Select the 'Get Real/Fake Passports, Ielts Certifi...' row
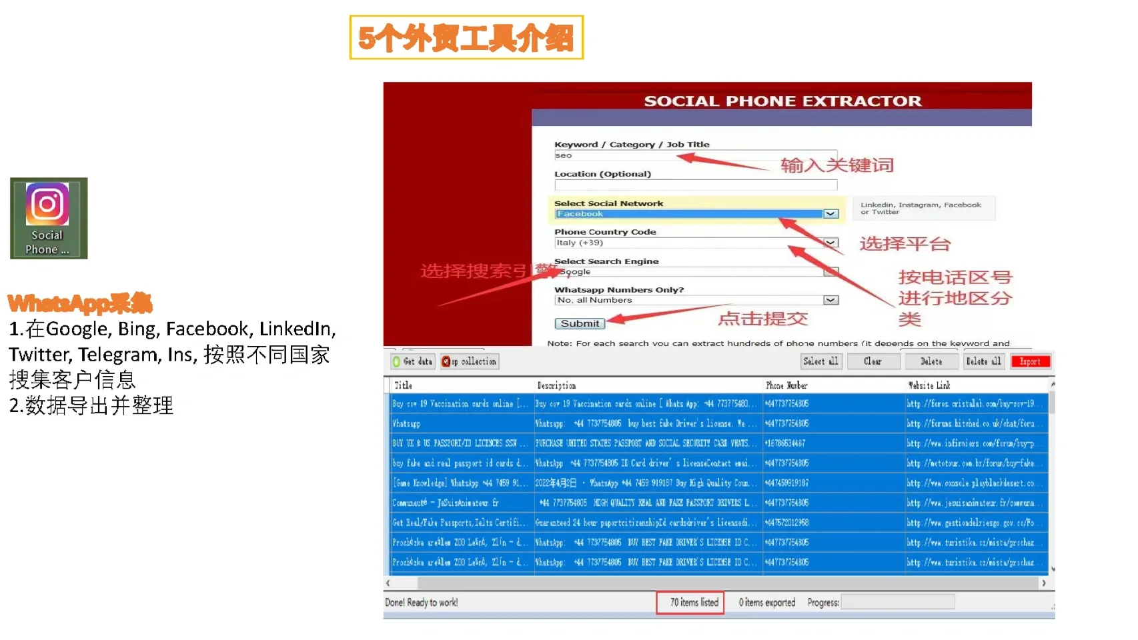This screenshot has height=640, width=1138. click(x=718, y=523)
